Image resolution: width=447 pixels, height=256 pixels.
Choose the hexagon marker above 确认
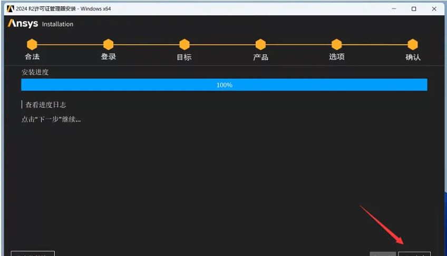[413, 44]
